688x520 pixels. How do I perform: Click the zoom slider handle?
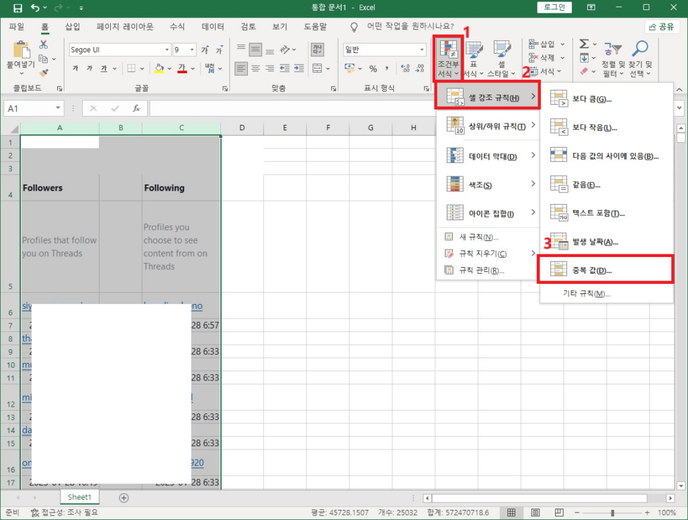[612, 513]
